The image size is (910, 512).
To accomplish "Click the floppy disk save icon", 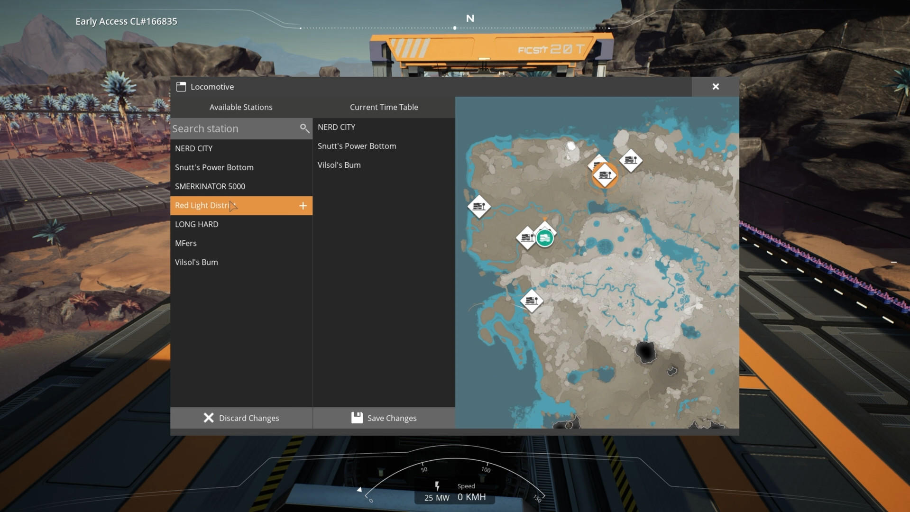I will (357, 418).
